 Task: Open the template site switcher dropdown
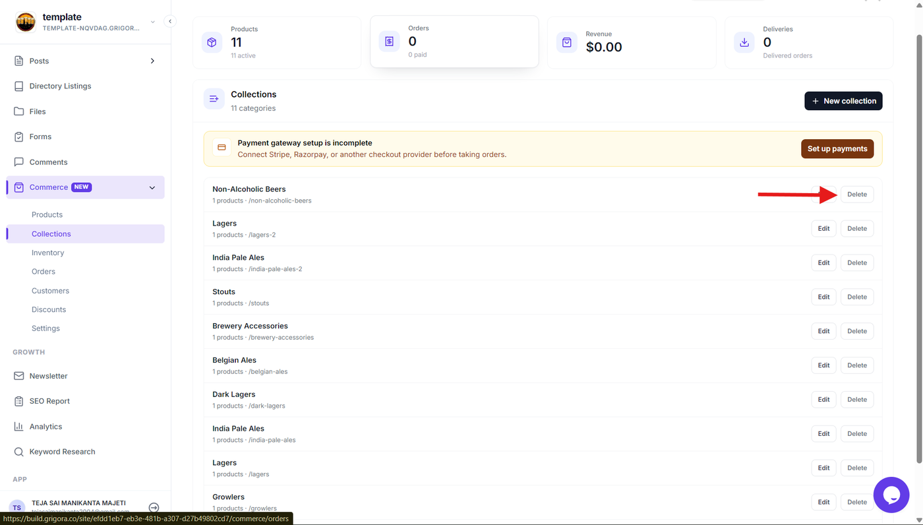[x=153, y=22]
